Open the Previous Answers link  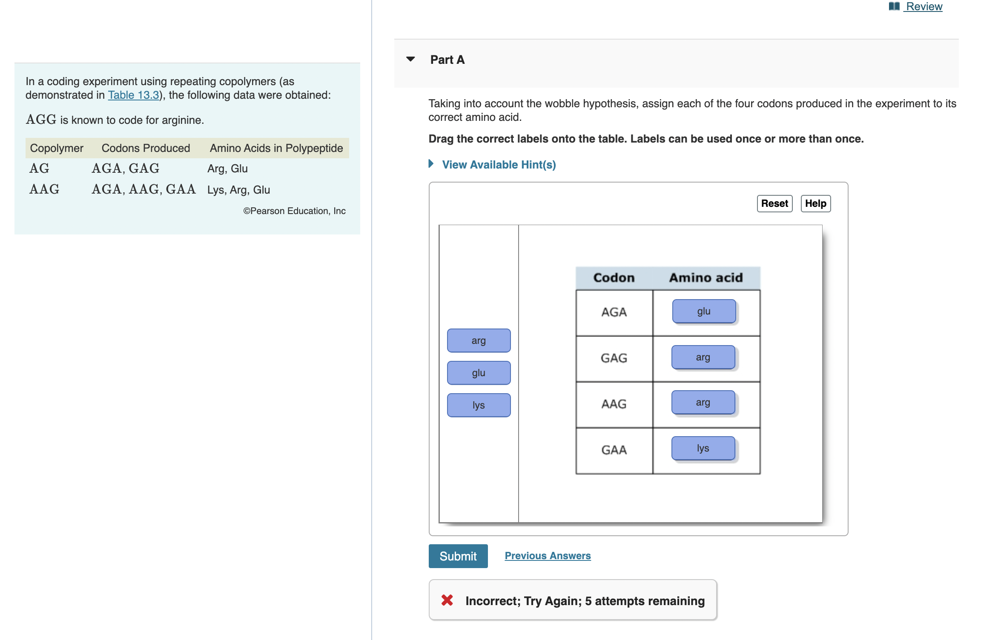coord(548,556)
